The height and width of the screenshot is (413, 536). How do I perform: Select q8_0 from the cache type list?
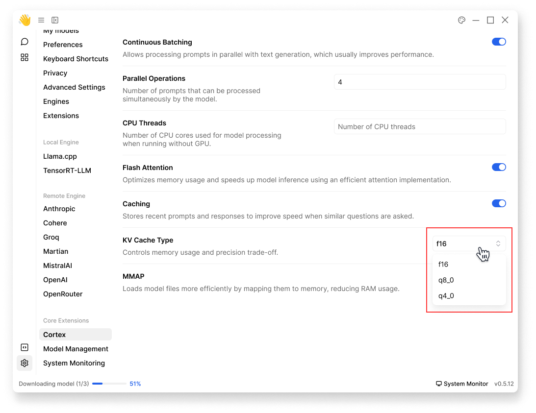click(x=446, y=280)
